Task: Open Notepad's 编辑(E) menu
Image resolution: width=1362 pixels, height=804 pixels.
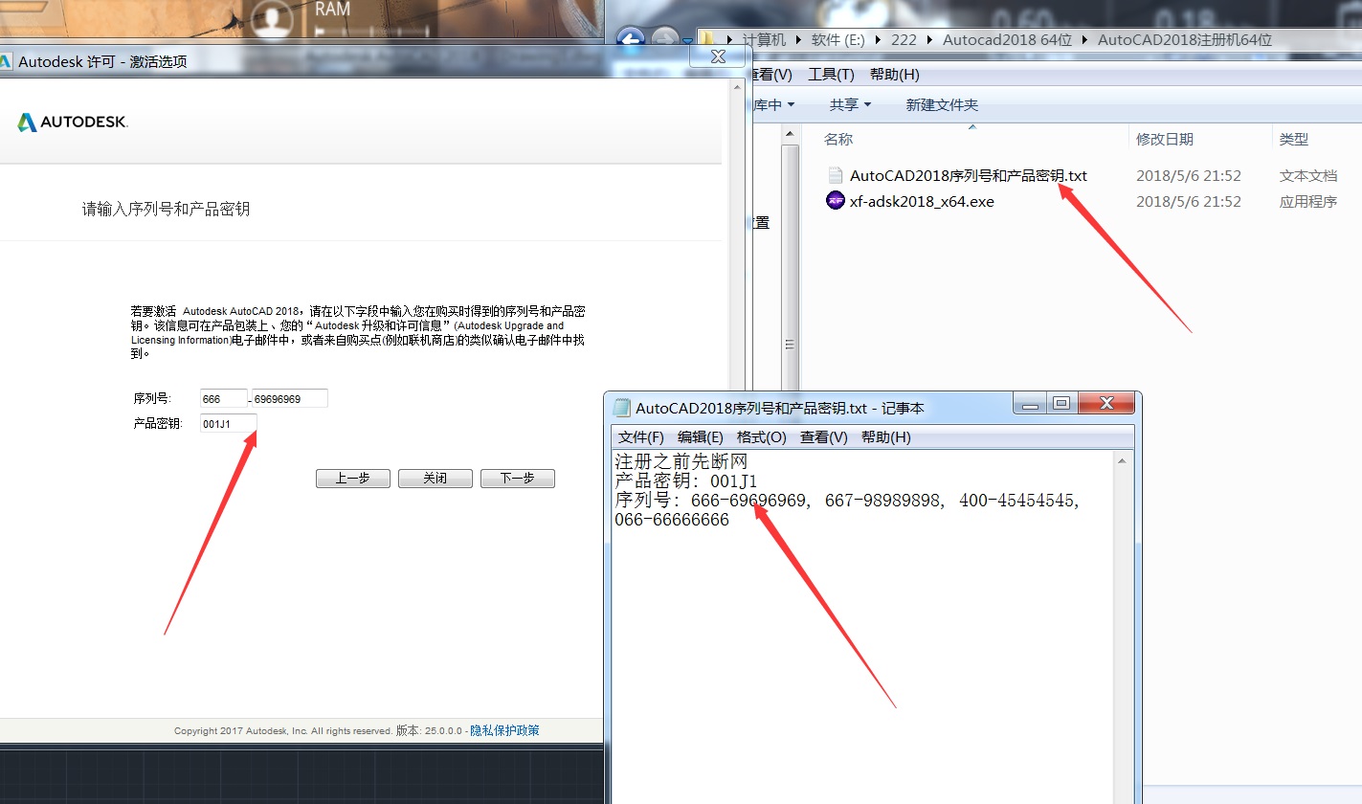Action: 701,437
